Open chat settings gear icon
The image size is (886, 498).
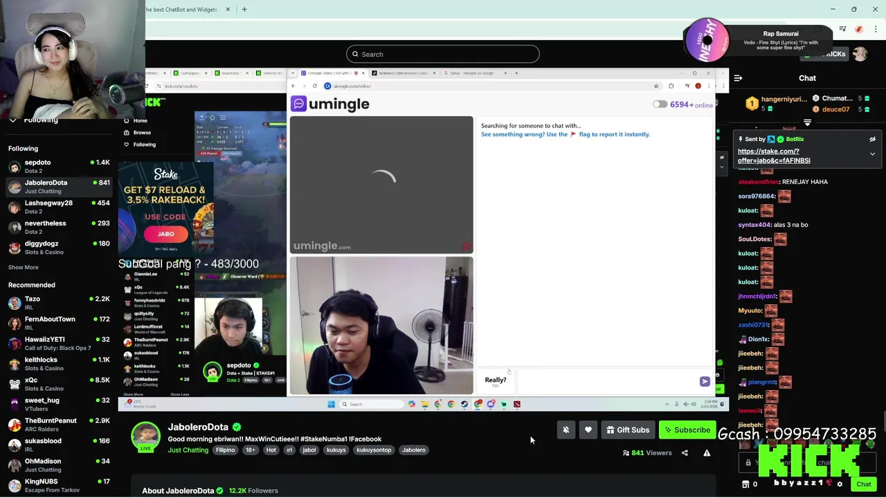tap(840, 484)
